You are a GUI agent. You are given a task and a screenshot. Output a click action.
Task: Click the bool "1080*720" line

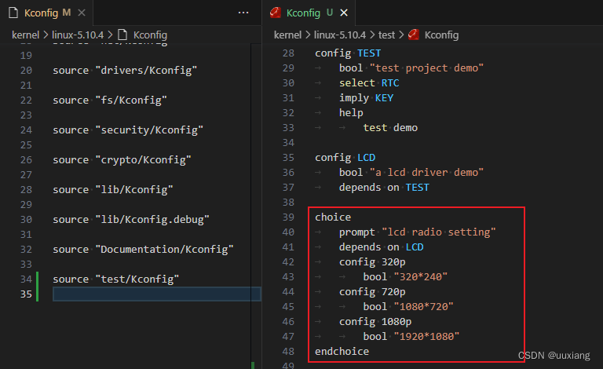(408, 307)
